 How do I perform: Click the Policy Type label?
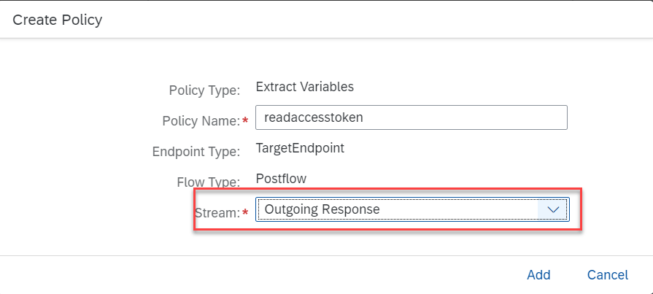[x=204, y=90]
